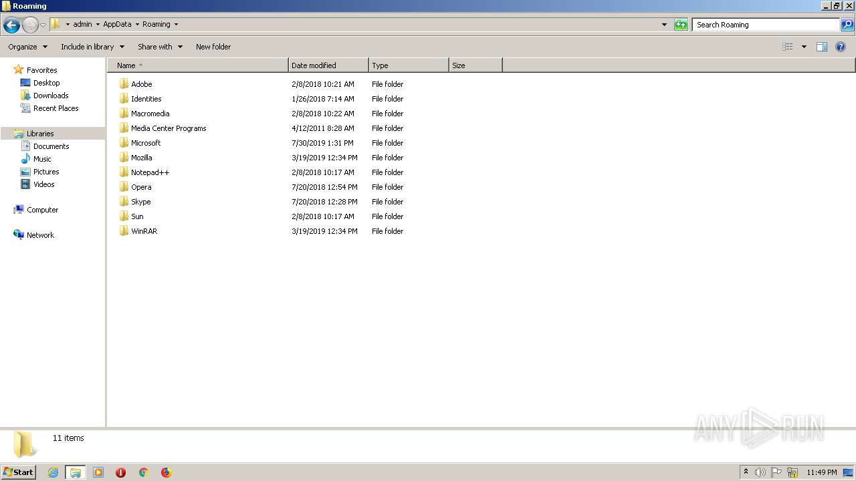This screenshot has height=481, width=856.
Task: Click the search magnifier icon
Action: point(847,25)
